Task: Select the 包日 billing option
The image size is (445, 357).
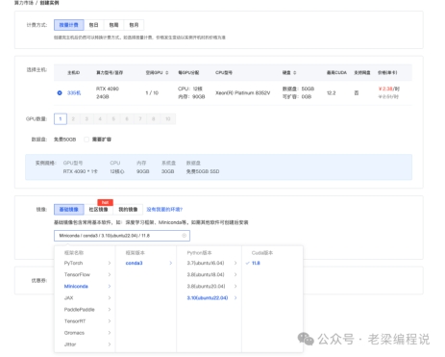Action: pos(93,25)
